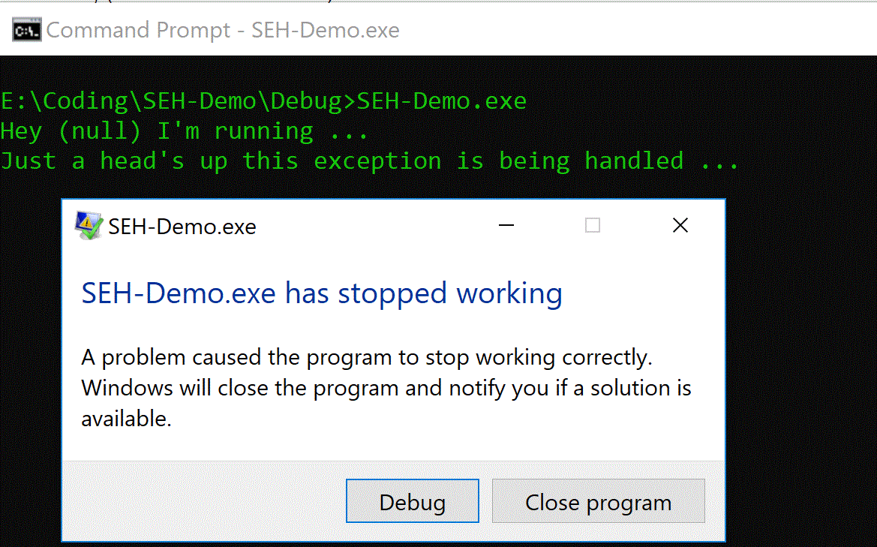The image size is (877, 547).
Task: Click the dialog's maximize control
Action: coord(592,225)
